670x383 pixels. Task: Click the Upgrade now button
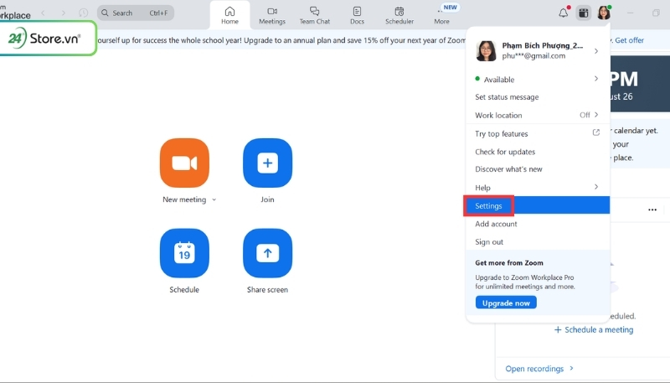coord(506,303)
